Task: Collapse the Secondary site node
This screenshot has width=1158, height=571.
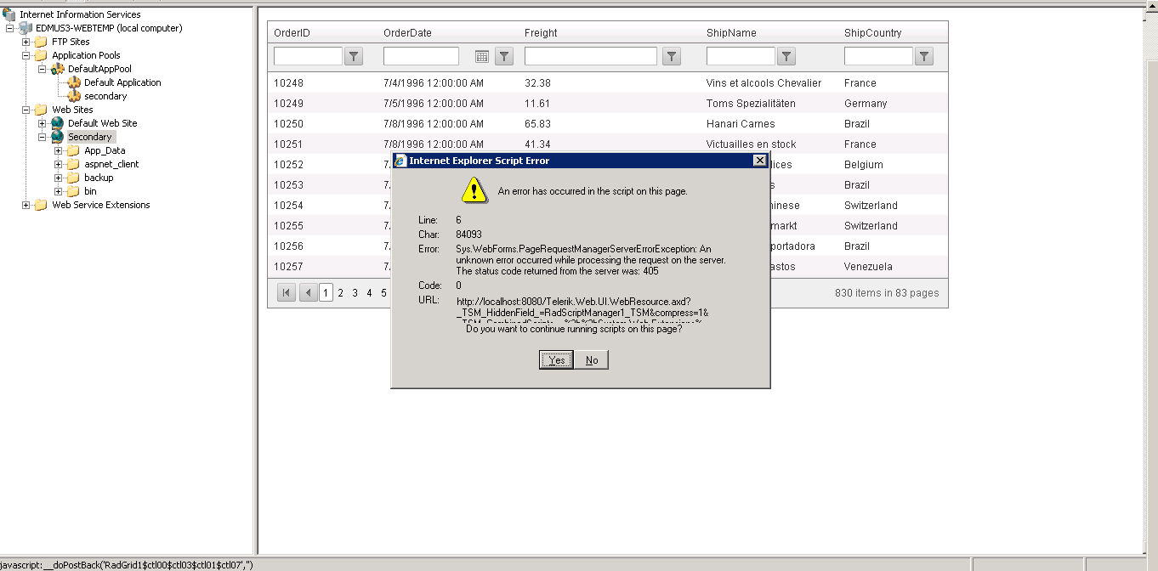Action: click(x=43, y=137)
